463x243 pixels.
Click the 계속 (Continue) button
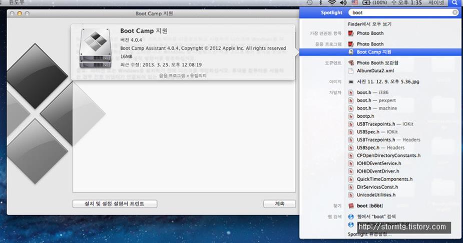pos(279,204)
